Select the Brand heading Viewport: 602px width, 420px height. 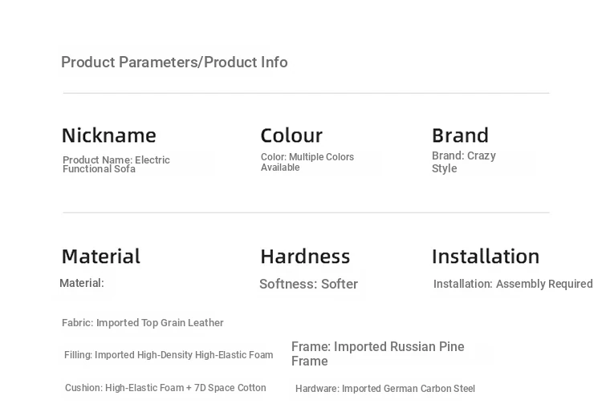[460, 135]
